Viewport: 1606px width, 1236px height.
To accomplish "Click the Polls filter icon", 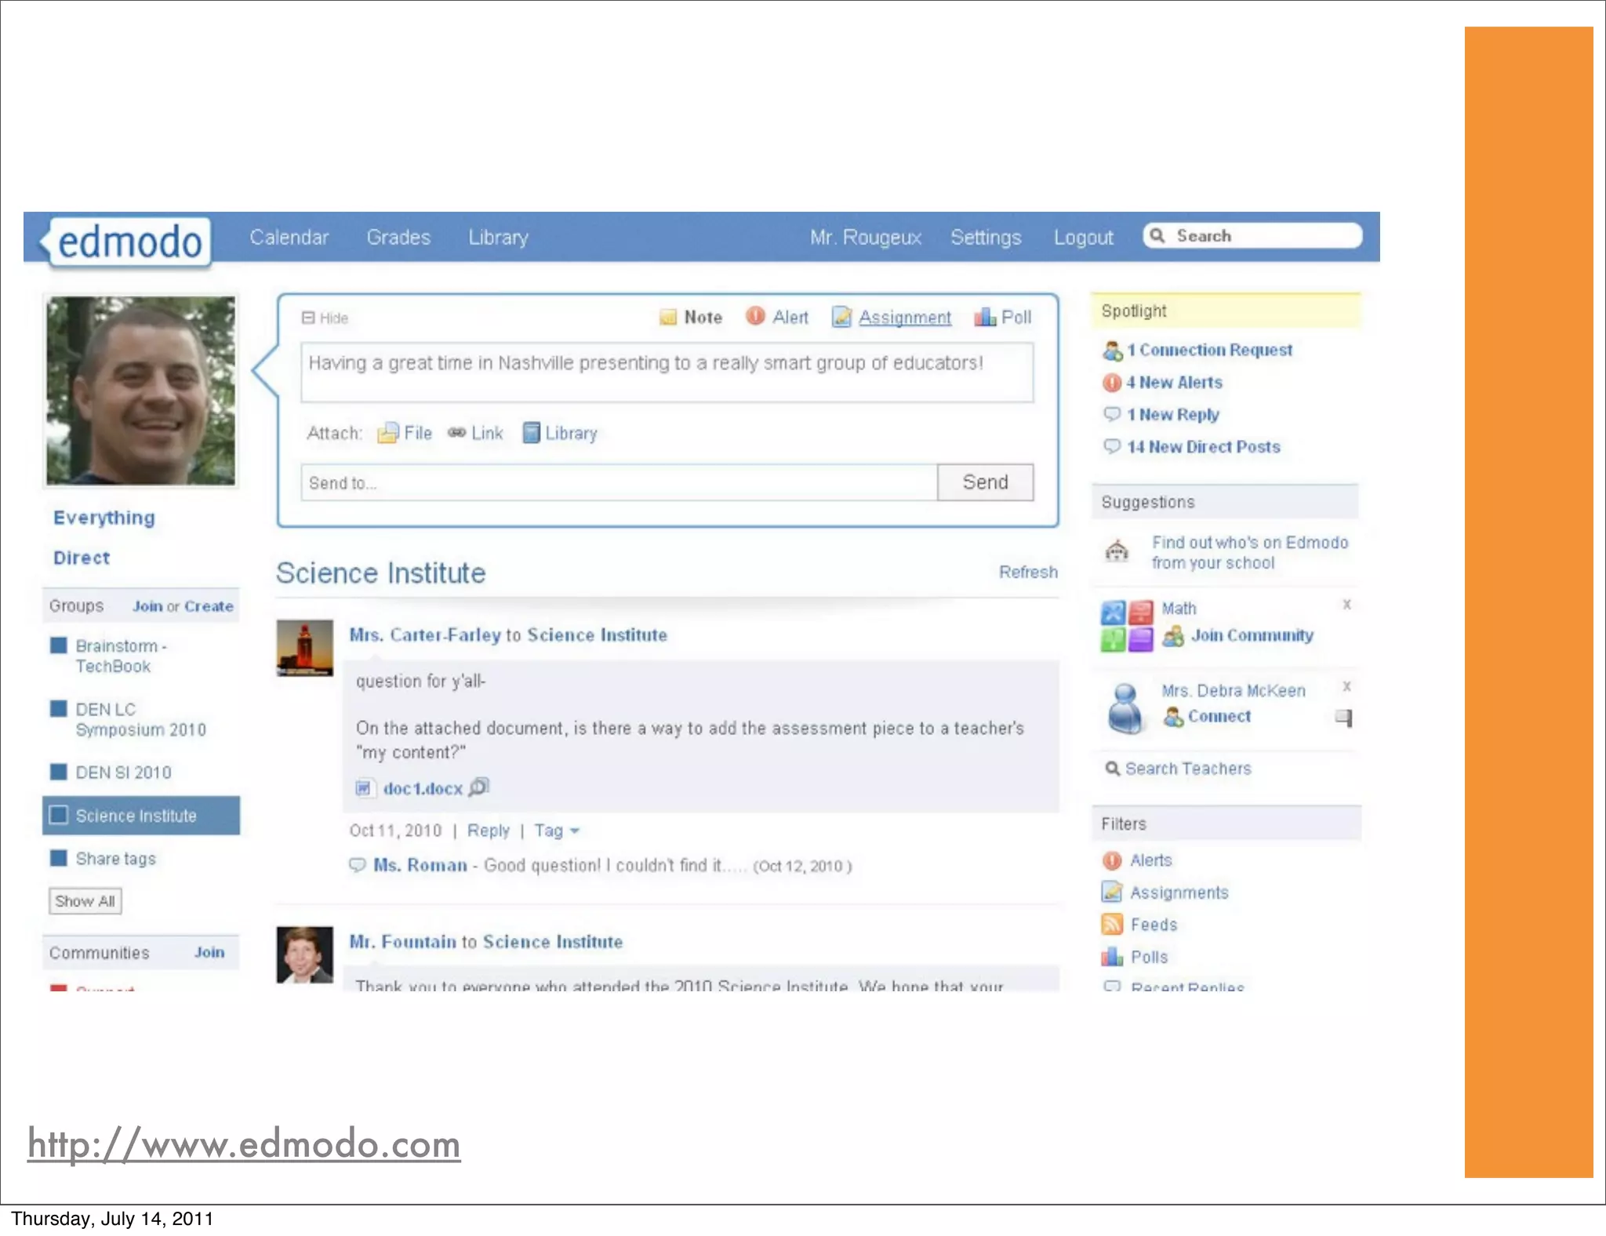I will (x=1112, y=956).
